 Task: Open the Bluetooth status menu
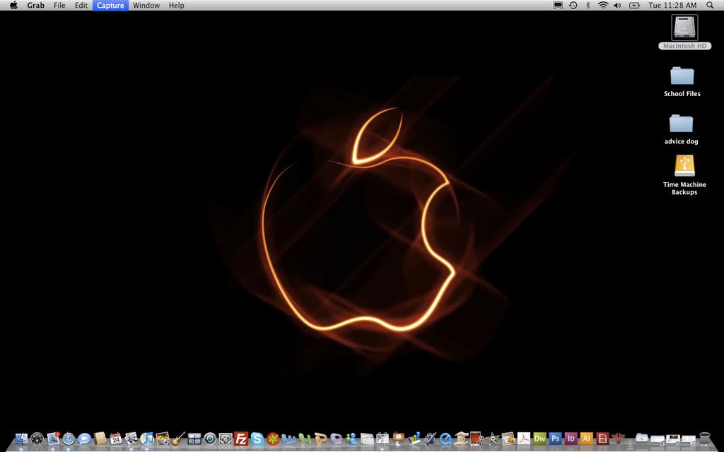pyautogui.click(x=588, y=5)
